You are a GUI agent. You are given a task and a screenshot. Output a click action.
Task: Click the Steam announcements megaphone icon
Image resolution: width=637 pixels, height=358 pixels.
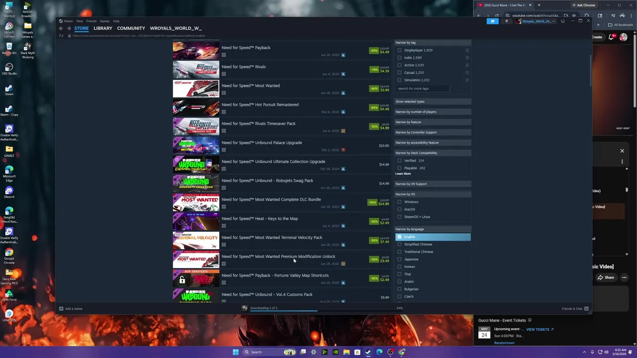coord(492,21)
